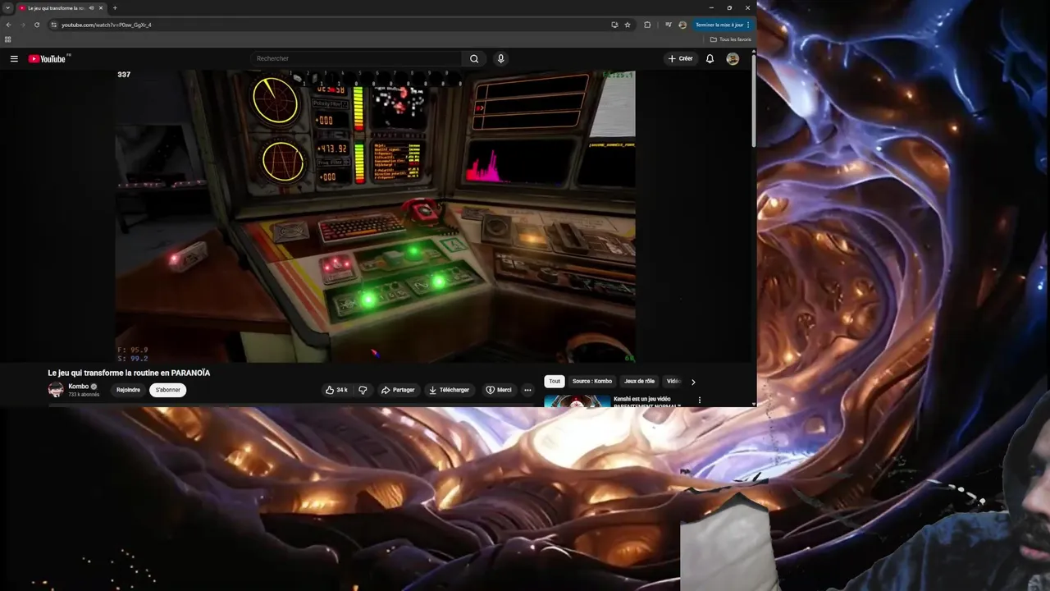Start voice search with the microphone
The image size is (1050, 591).
500,59
